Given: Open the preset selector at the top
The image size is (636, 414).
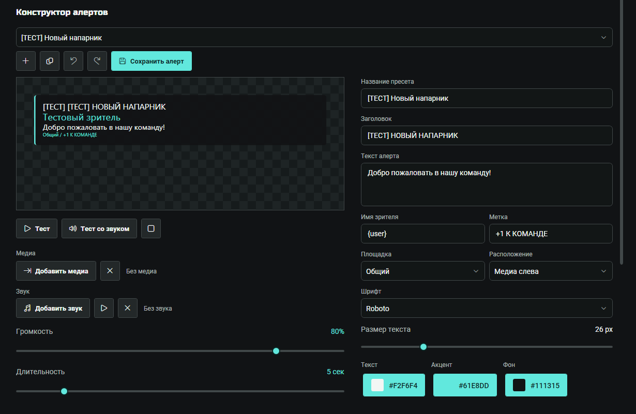Looking at the screenshot, I should pos(314,37).
